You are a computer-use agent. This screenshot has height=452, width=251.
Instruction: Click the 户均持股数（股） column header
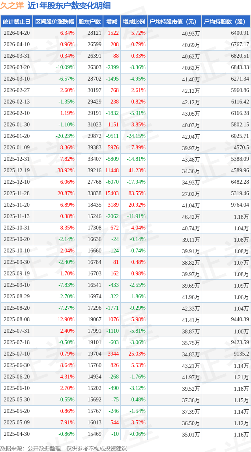226,22
